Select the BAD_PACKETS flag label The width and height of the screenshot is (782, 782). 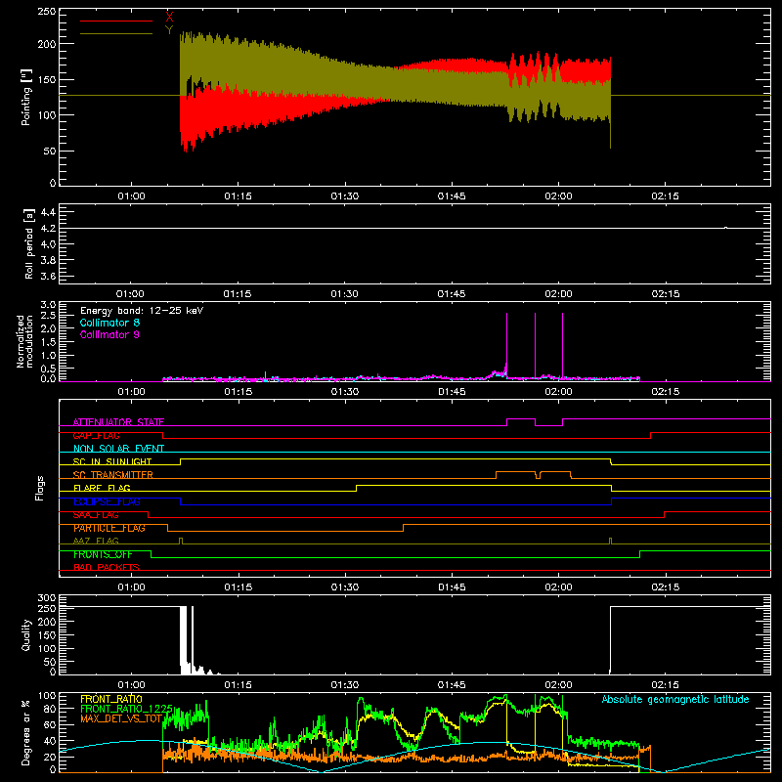pyautogui.click(x=107, y=567)
